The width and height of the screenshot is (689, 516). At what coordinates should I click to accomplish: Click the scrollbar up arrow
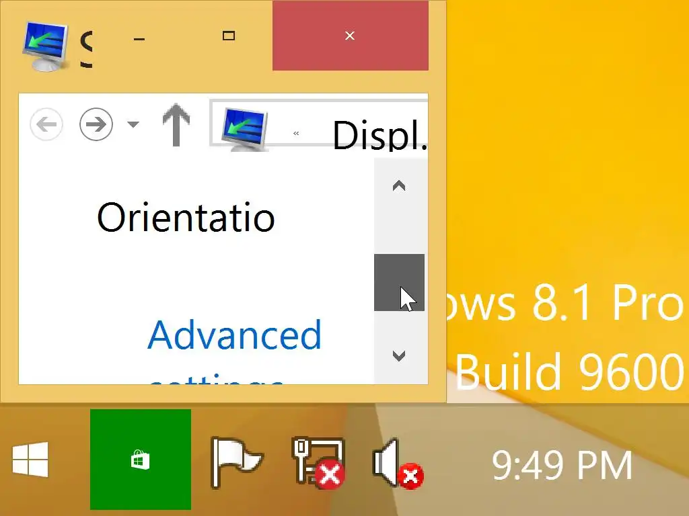(x=399, y=186)
